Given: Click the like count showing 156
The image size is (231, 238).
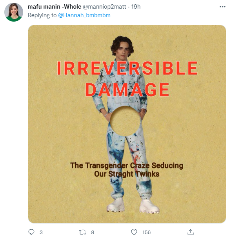Looking at the screenshot, I should [x=146, y=232].
